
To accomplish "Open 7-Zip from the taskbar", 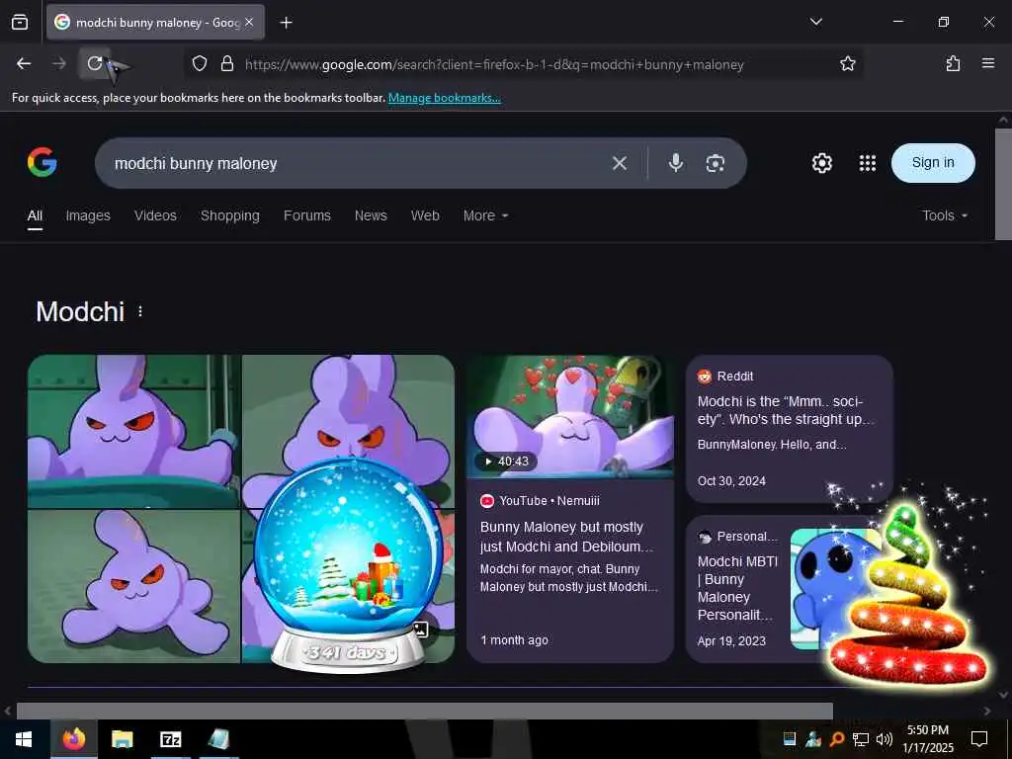I will (170, 739).
